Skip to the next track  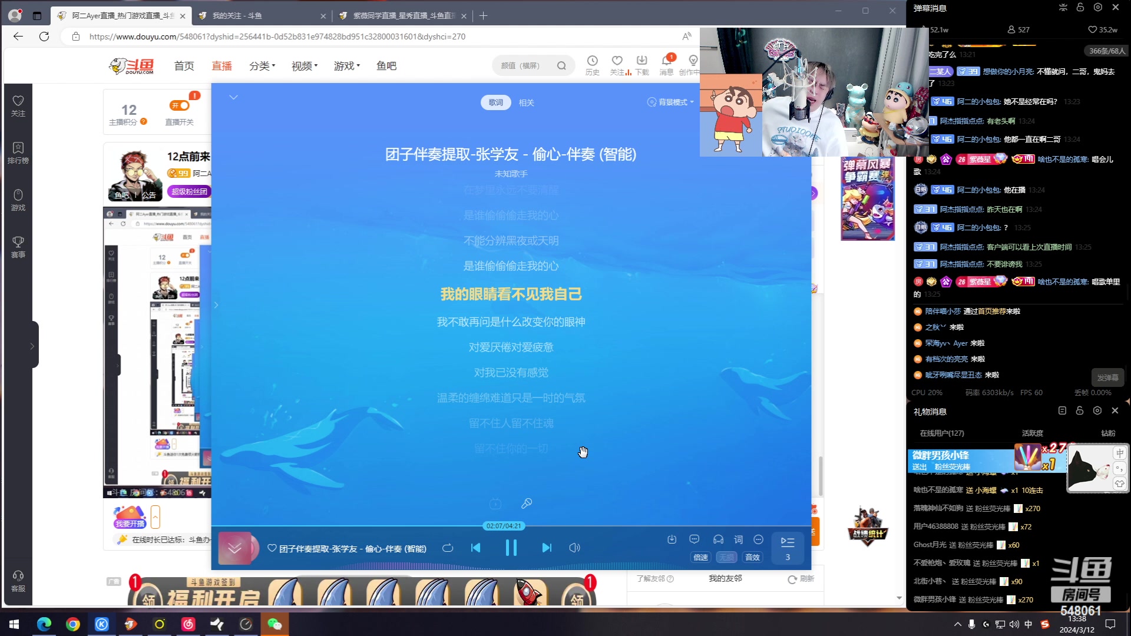tap(546, 548)
